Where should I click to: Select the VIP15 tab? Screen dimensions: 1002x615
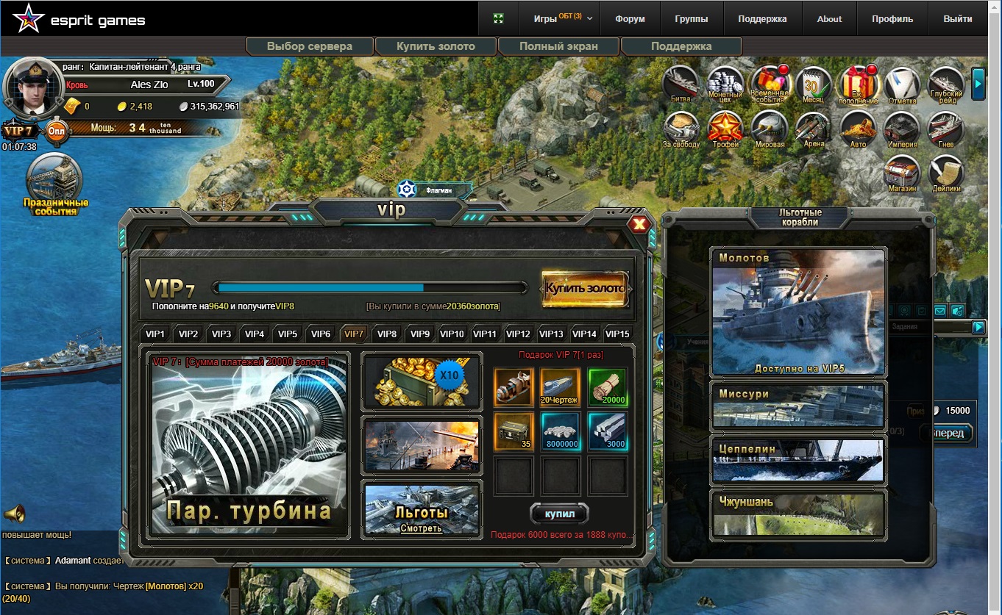617,334
